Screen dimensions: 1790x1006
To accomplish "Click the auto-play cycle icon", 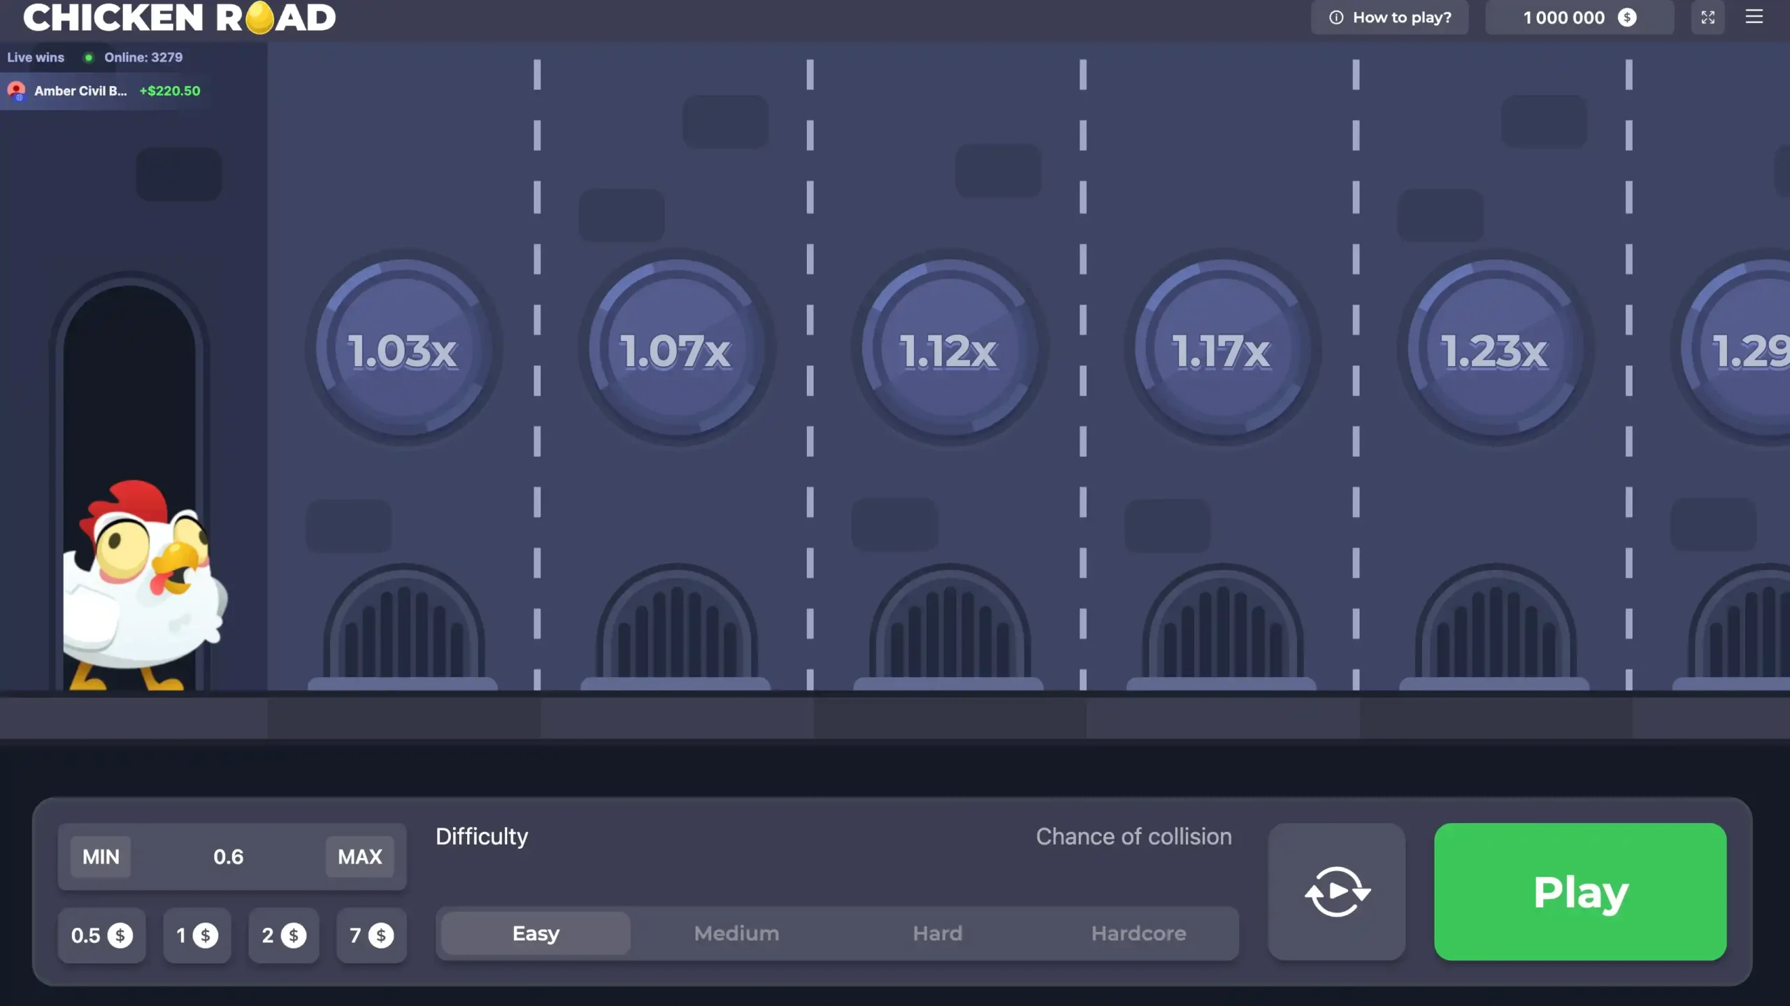I will tap(1336, 891).
